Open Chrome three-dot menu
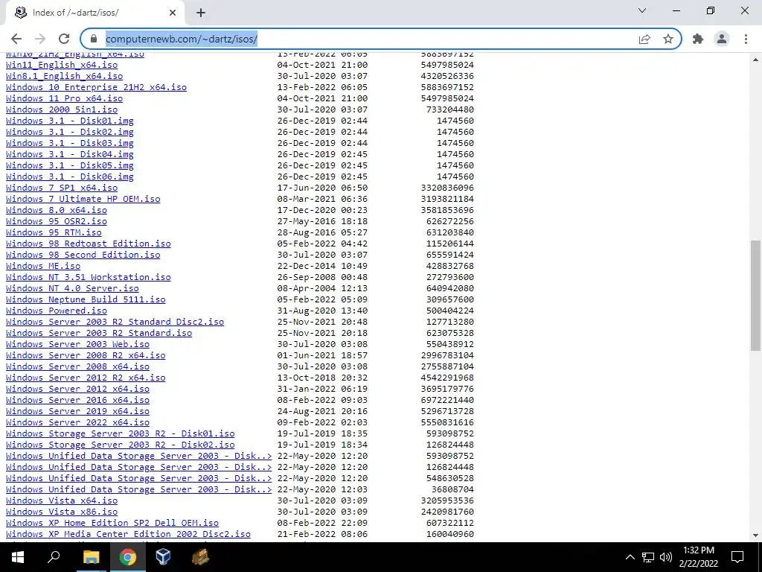The image size is (762, 572). coord(746,39)
